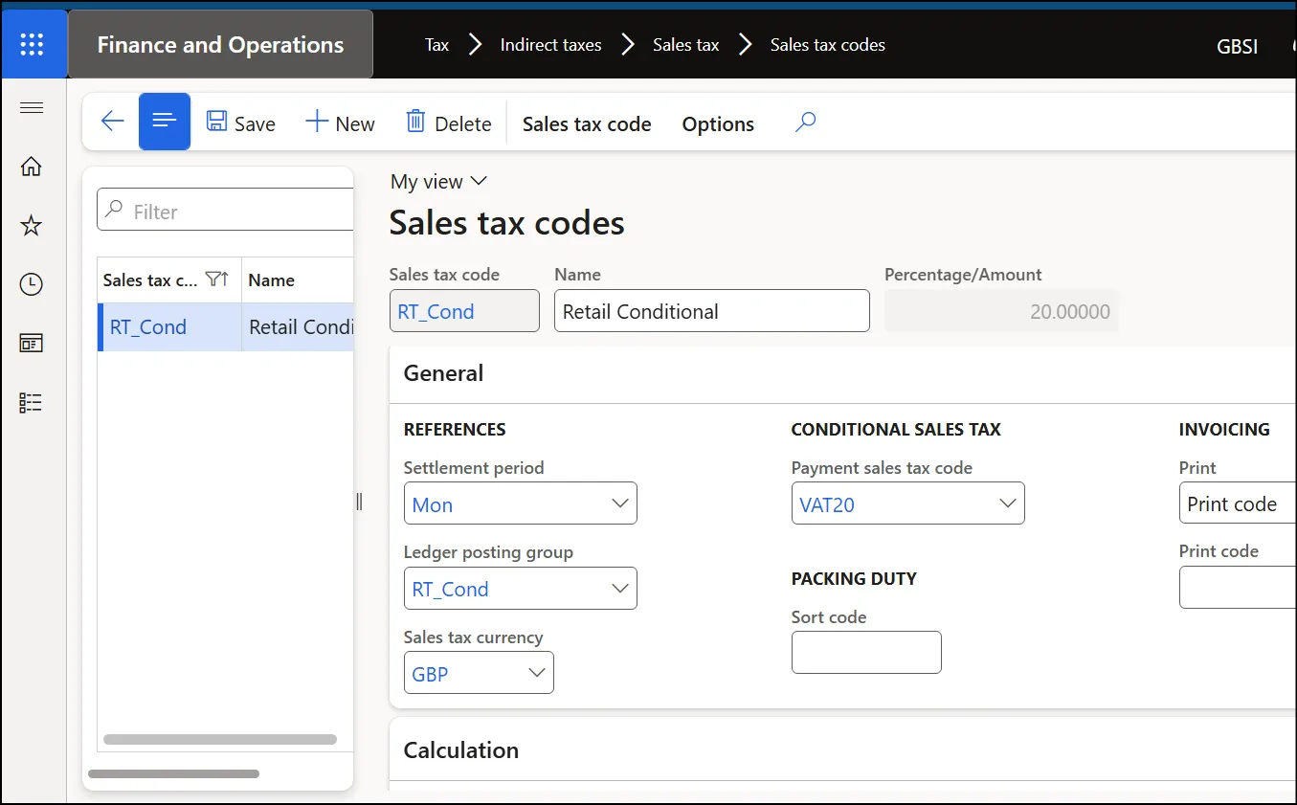Click Sales tax in the breadcrumb

click(x=686, y=45)
